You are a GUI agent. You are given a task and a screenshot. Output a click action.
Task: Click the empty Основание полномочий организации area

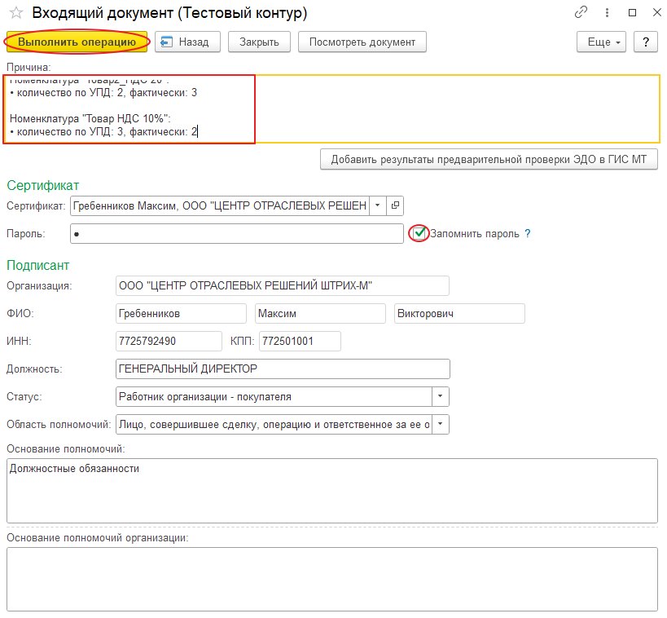click(x=332, y=579)
